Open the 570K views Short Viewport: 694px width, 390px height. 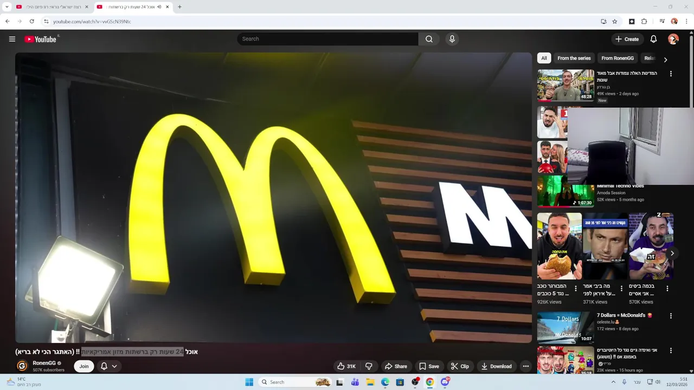[x=651, y=246]
